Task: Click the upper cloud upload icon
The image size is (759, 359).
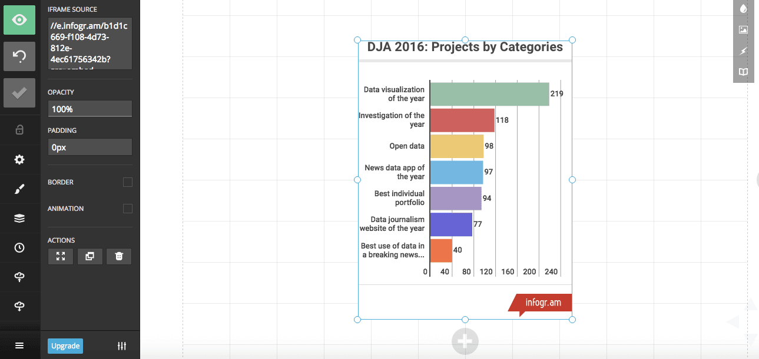Action: pos(19,276)
